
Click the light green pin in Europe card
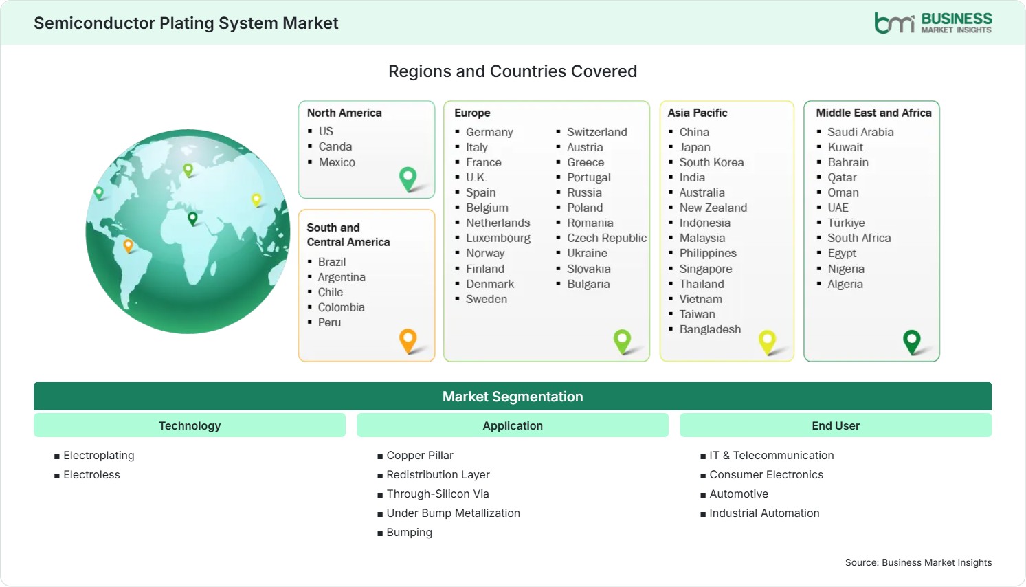pos(622,341)
